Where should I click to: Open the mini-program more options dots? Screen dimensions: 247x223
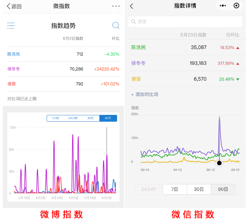222,6
